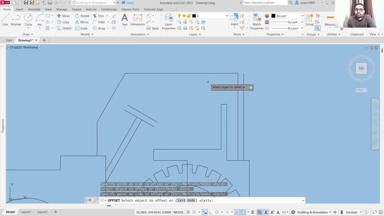Click the Scale tool
This screenshot has height=216, width=384.
point(82,28)
